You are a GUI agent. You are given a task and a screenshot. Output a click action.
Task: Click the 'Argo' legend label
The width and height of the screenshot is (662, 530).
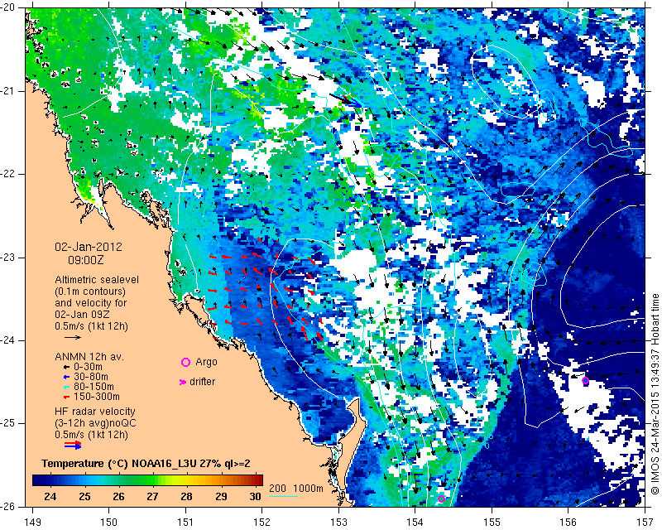click(x=206, y=362)
